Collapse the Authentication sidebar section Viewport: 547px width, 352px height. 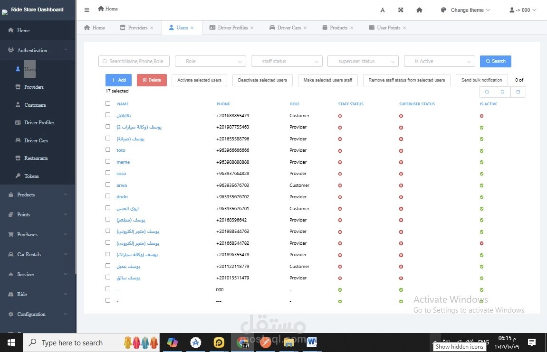tap(38, 50)
